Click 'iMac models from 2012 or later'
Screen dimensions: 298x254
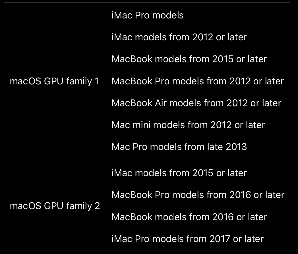179,37
